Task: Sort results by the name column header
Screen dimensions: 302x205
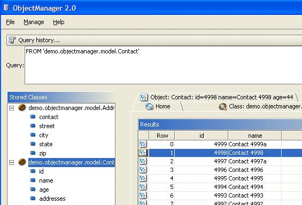Action: pos(255,136)
